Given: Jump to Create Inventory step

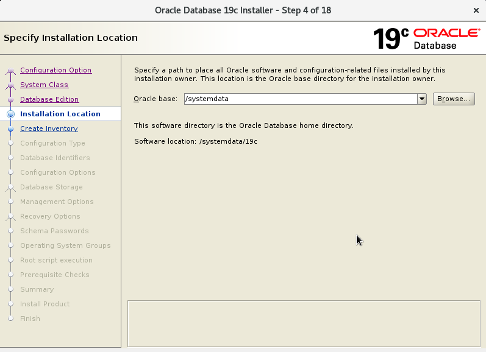Looking at the screenshot, I should point(49,128).
